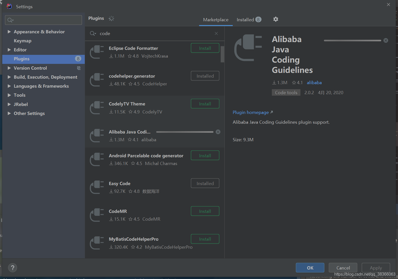
Task: Focus the plugin search field containing code
Action: pos(155,34)
